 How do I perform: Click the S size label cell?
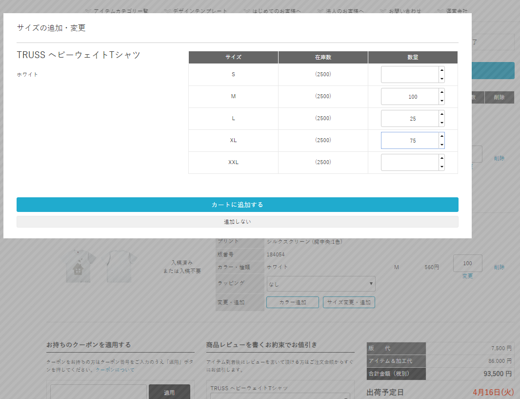click(x=234, y=74)
